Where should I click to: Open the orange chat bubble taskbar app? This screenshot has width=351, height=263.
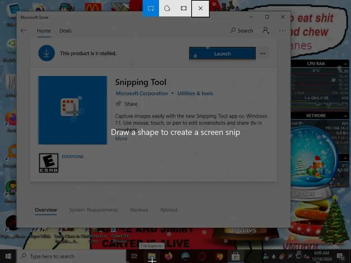coord(219,256)
